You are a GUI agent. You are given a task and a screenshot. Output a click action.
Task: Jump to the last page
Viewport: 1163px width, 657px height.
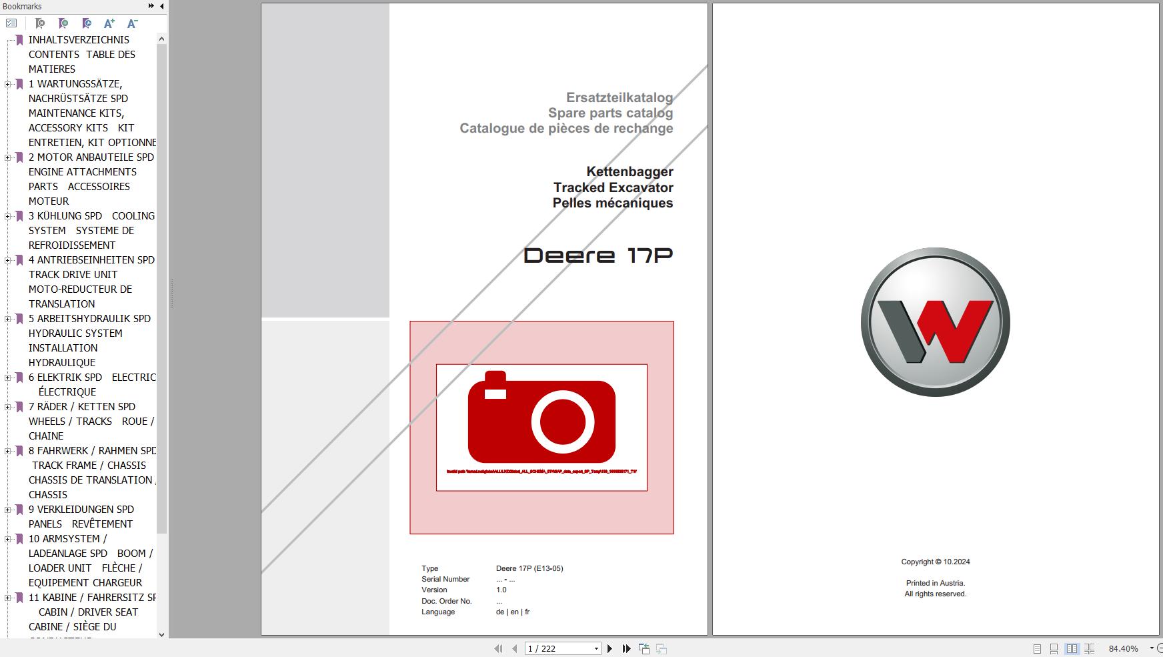pyautogui.click(x=626, y=648)
